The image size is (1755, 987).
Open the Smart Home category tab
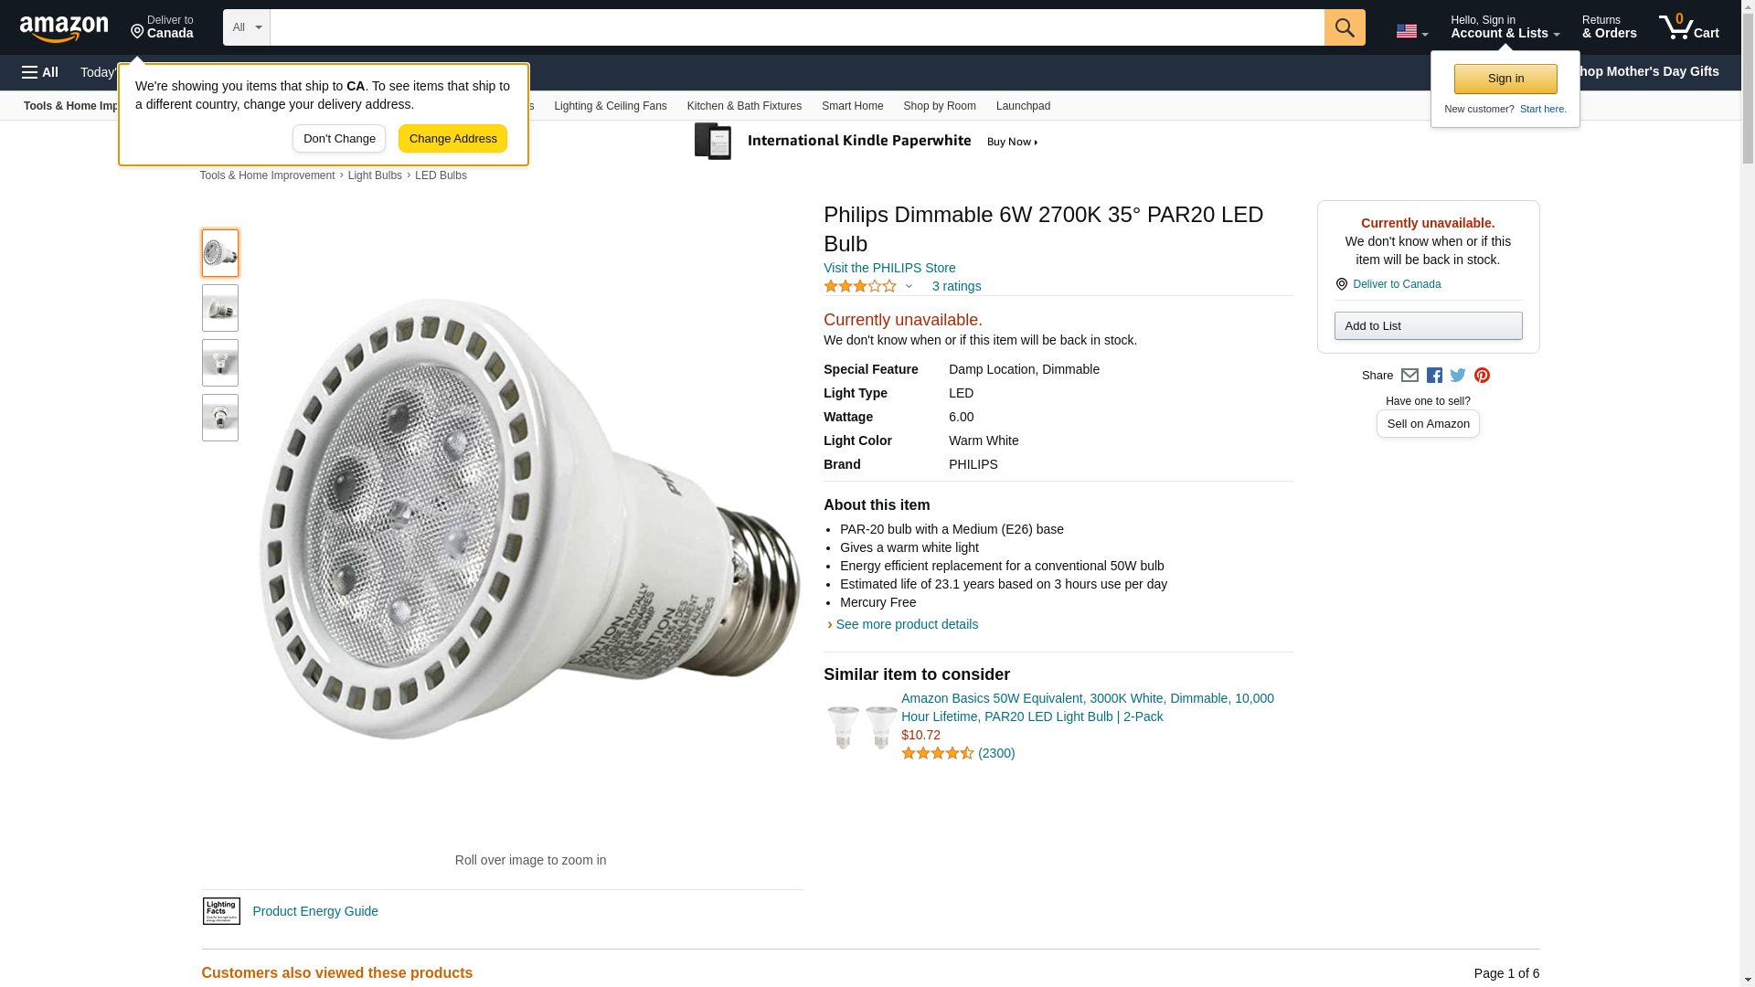852,106
